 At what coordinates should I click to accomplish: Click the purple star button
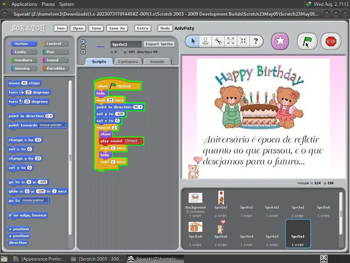280,41
